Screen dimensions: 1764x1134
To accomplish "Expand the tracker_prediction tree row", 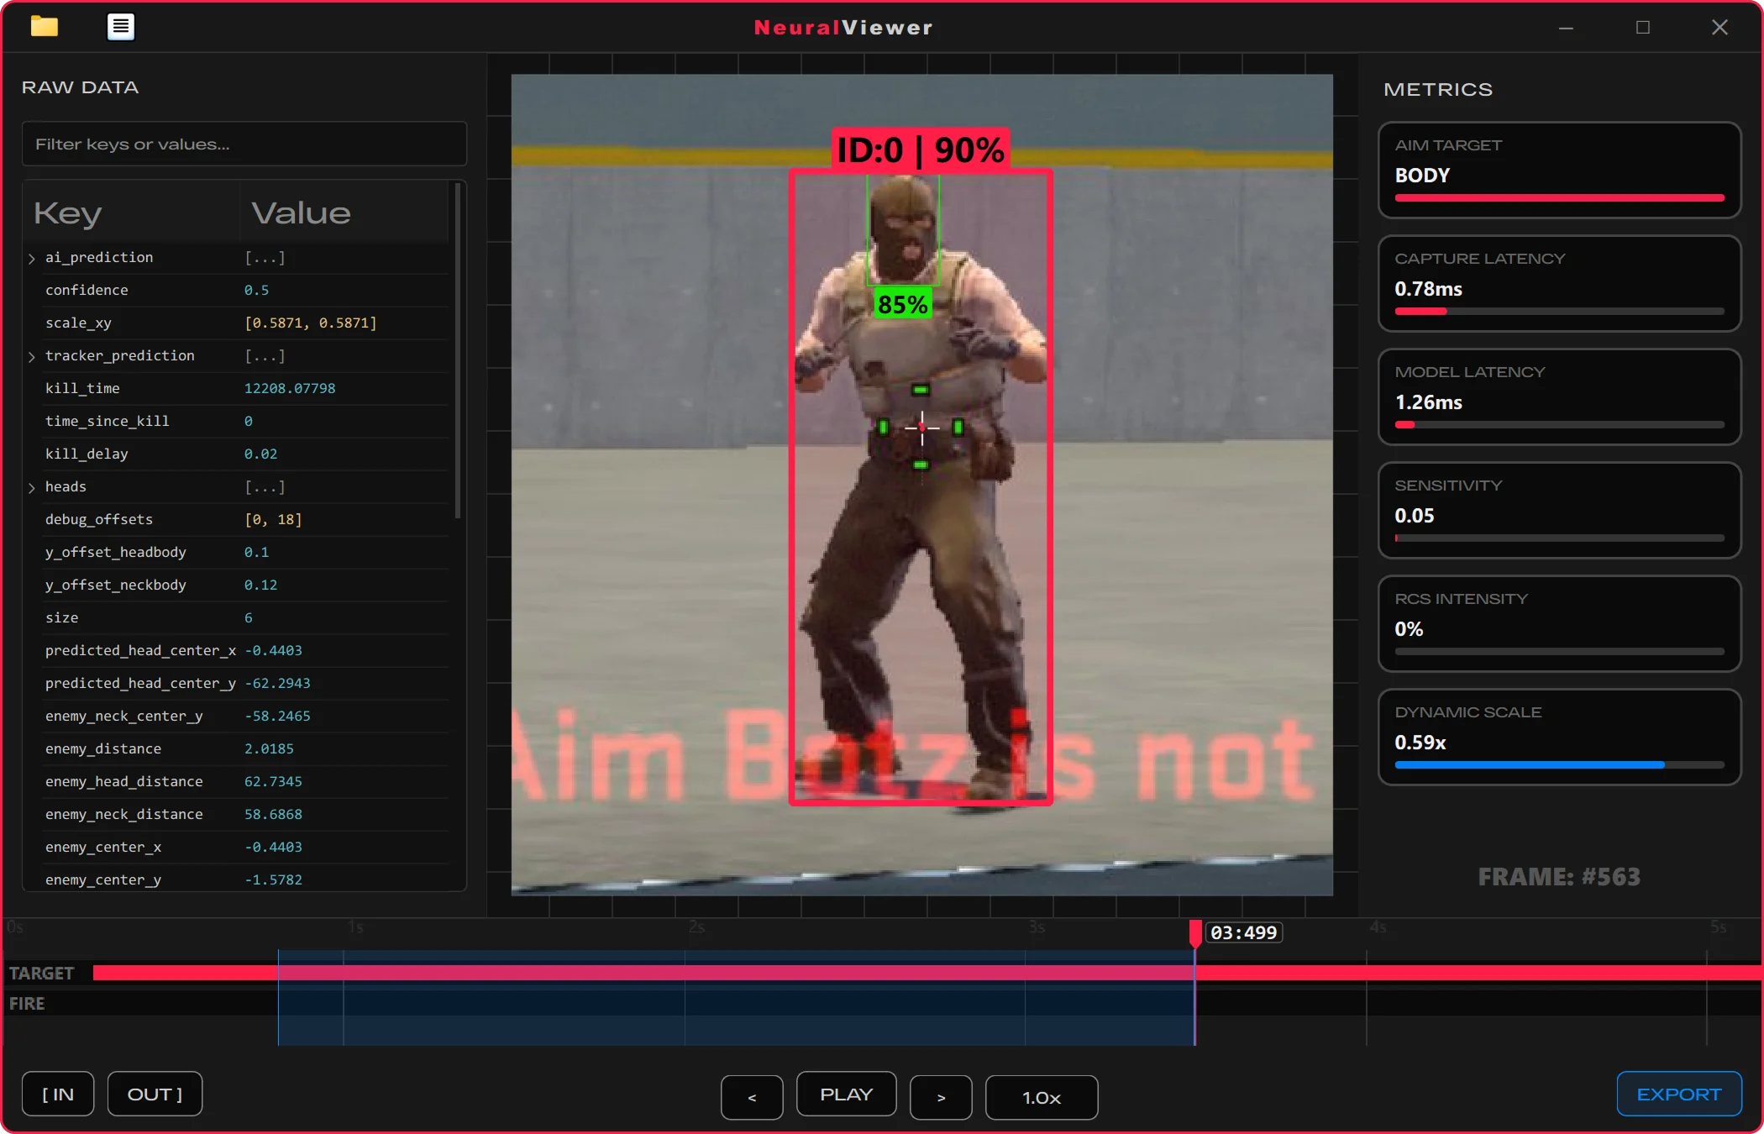I will point(32,356).
